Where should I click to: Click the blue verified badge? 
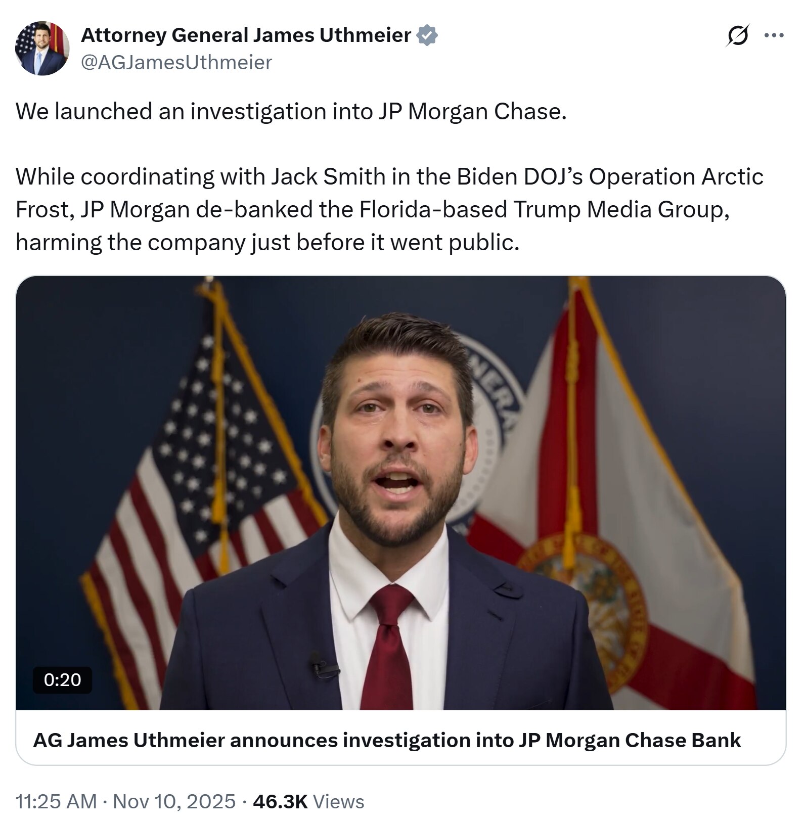click(427, 35)
